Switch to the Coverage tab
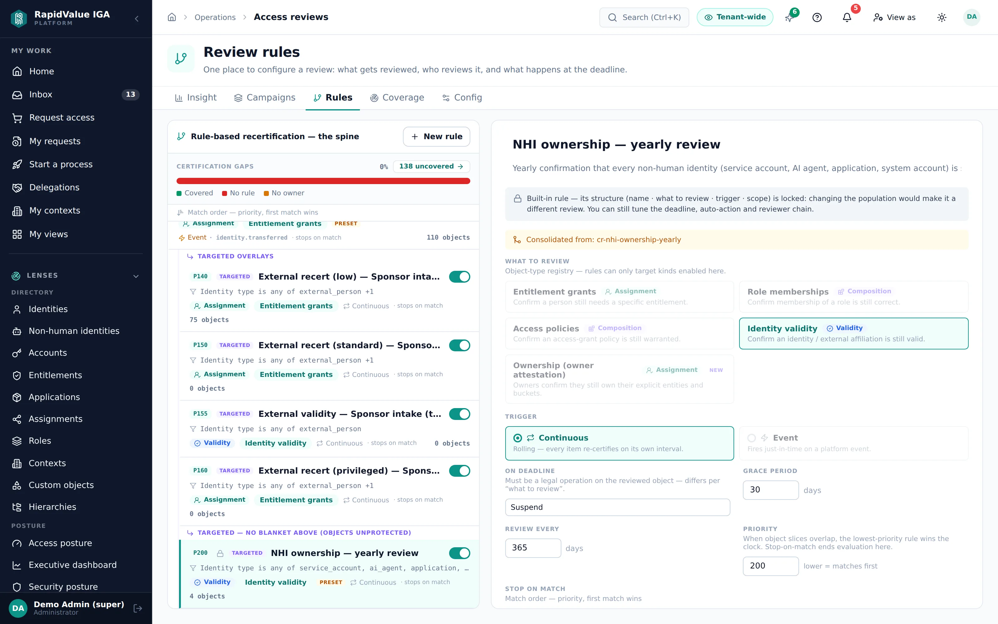The height and width of the screenshot is (624, 998). 397,98
